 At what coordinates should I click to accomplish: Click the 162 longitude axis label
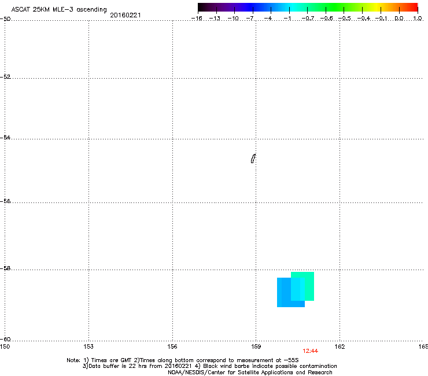(340, 346)
